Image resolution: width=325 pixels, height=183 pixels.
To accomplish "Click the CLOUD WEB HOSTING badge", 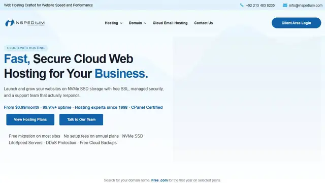I will click(x=26, y=48).
